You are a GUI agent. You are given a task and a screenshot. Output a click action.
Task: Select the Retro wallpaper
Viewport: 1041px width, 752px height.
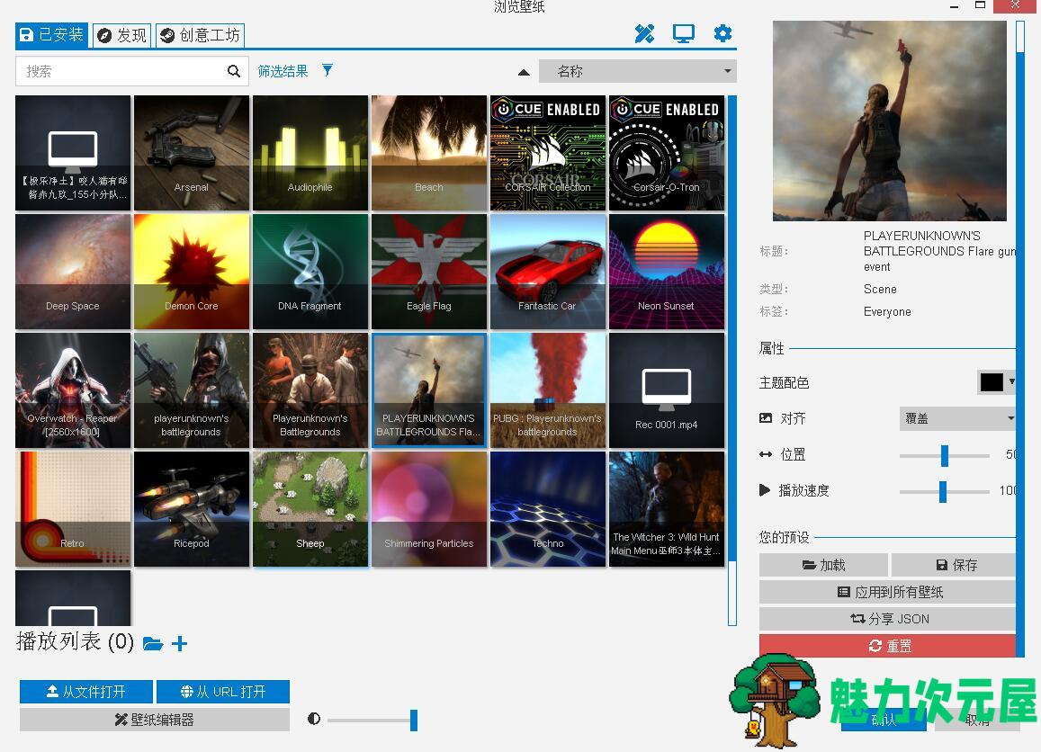pos(73,509)
